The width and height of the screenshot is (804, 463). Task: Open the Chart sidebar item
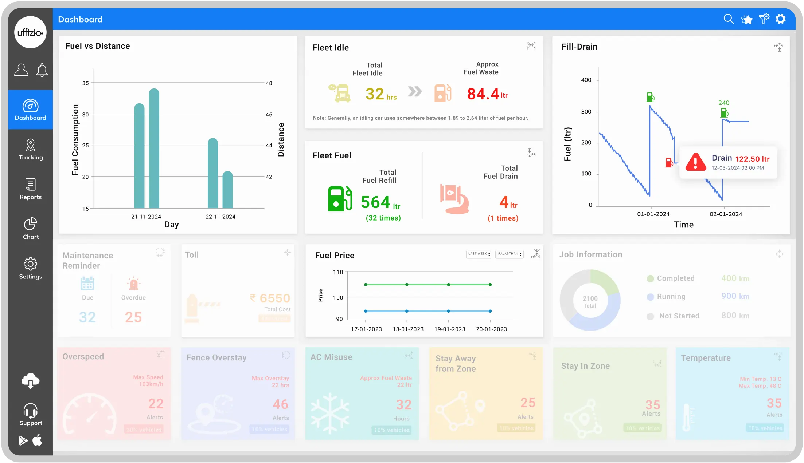31,229
